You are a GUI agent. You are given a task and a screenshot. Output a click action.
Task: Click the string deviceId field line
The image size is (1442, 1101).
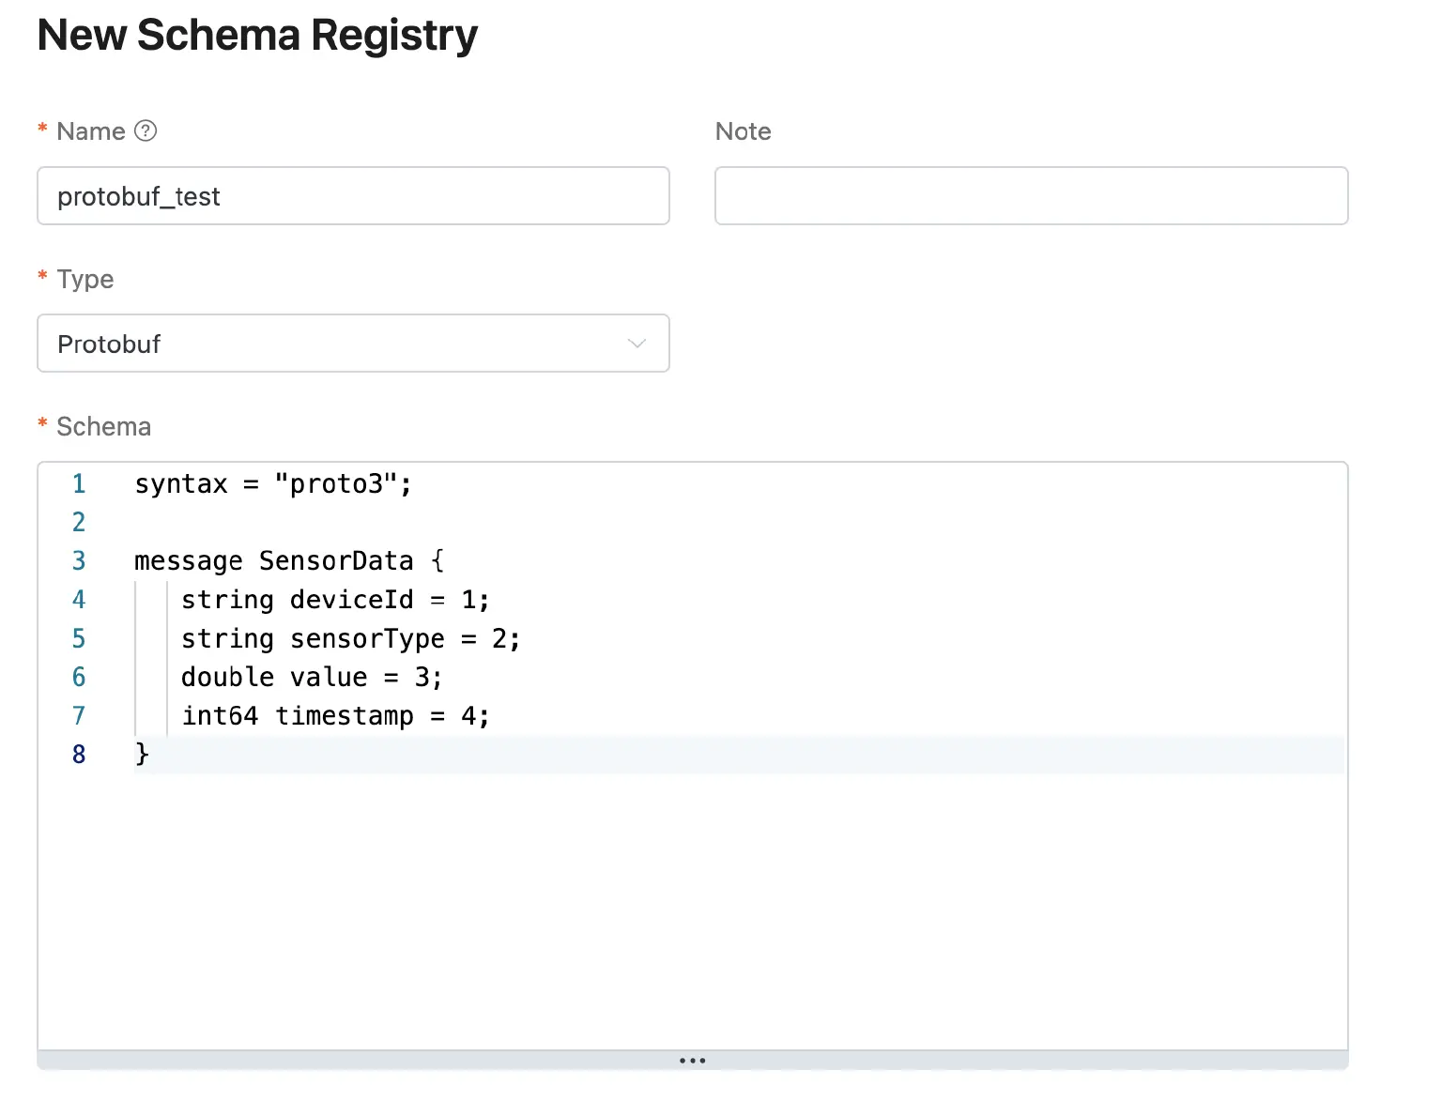point(335,600)
